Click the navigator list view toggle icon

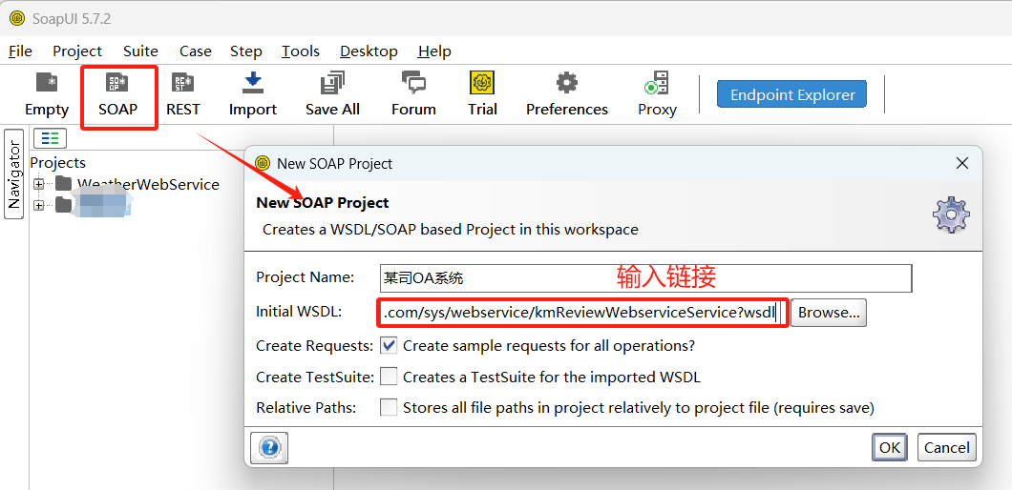50,138
